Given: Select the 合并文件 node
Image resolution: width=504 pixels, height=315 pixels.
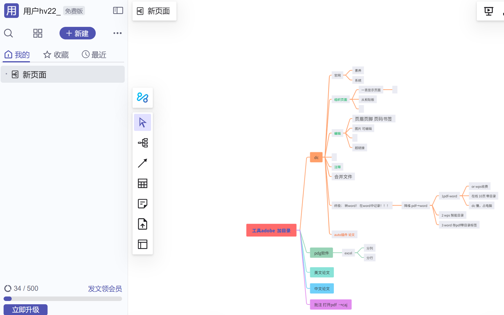Looking at the screenshot, I should tap(343, 176).
